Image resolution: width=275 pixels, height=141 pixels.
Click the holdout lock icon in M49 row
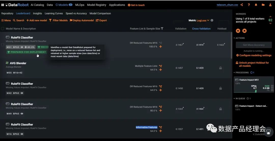click(221, 109)
